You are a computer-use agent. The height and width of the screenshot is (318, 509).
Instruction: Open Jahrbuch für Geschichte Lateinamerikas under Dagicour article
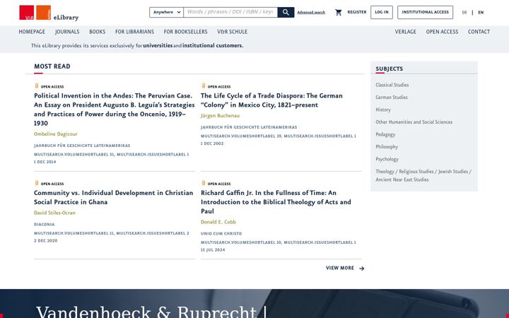(82, 146)
